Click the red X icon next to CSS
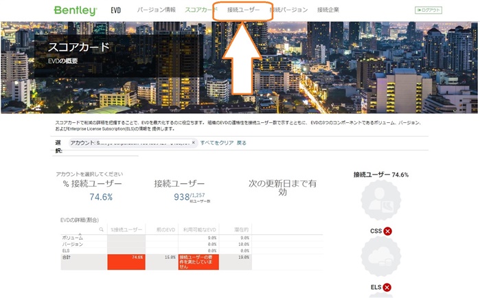This screenshot has width=480, height=298. point(387,231)
